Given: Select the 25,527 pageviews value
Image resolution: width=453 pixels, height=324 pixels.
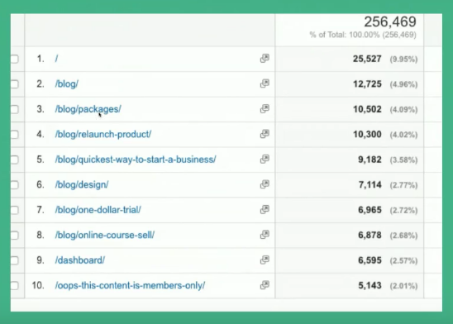Looking at the screenshot, I should (367, 59).
